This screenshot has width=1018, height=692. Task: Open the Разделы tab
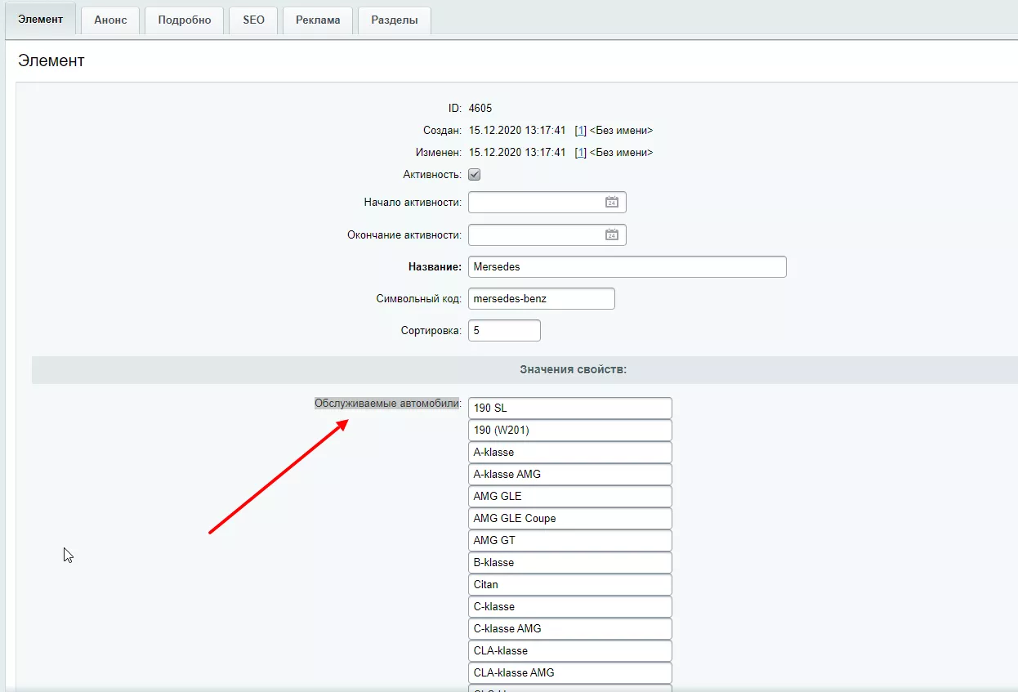(x=395, y=20)
